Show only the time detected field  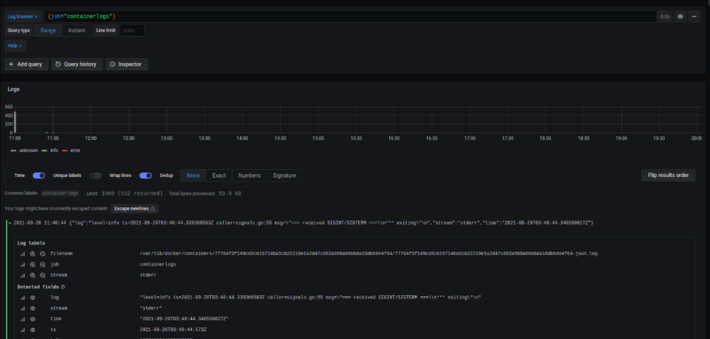pos(32,319)
